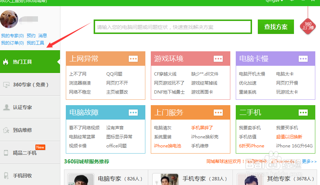Open the 我的工具 link
Image resolution: width=320 pixels, height=185 pixels.
pyautogui.click(x=35, y=43)
